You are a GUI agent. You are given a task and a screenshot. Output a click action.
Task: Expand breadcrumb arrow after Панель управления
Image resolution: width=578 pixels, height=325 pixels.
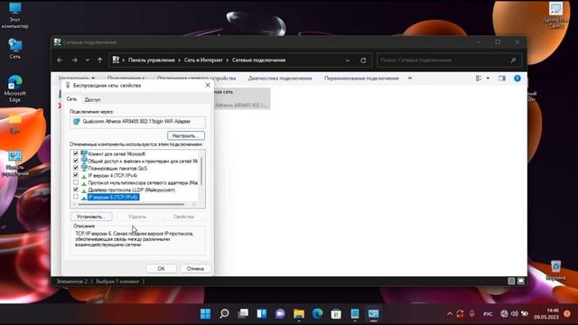coord(180,60)
